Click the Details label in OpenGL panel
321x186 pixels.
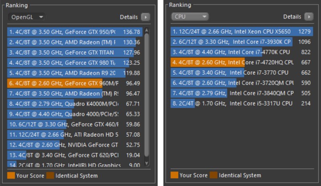pos(129,17)
